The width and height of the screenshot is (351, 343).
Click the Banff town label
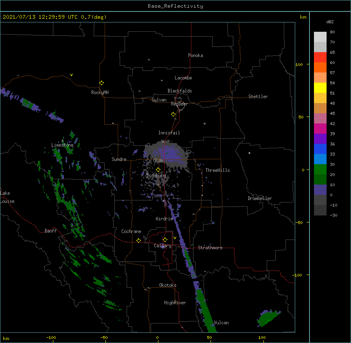point(50,231)
